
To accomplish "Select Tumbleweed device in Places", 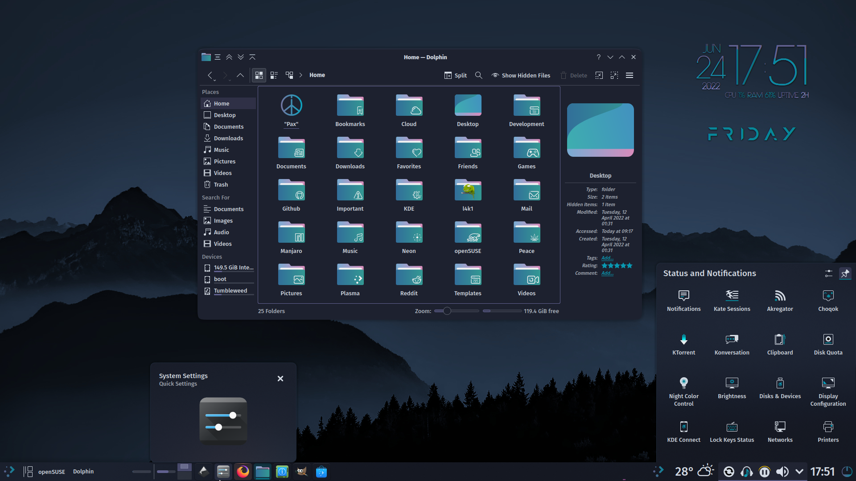I will pos(228,291).
